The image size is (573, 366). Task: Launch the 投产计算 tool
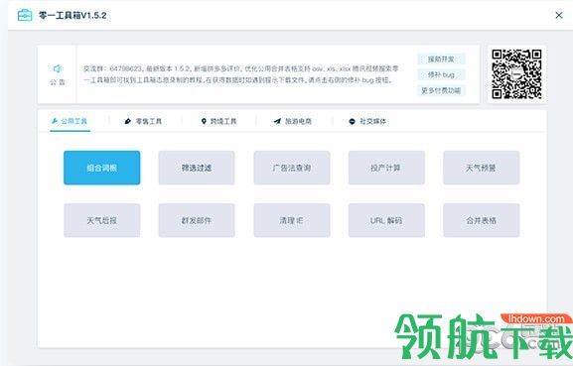tap(386, 168)
